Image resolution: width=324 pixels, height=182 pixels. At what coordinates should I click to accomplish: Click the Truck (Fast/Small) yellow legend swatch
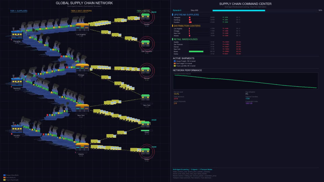coord(4,180)
